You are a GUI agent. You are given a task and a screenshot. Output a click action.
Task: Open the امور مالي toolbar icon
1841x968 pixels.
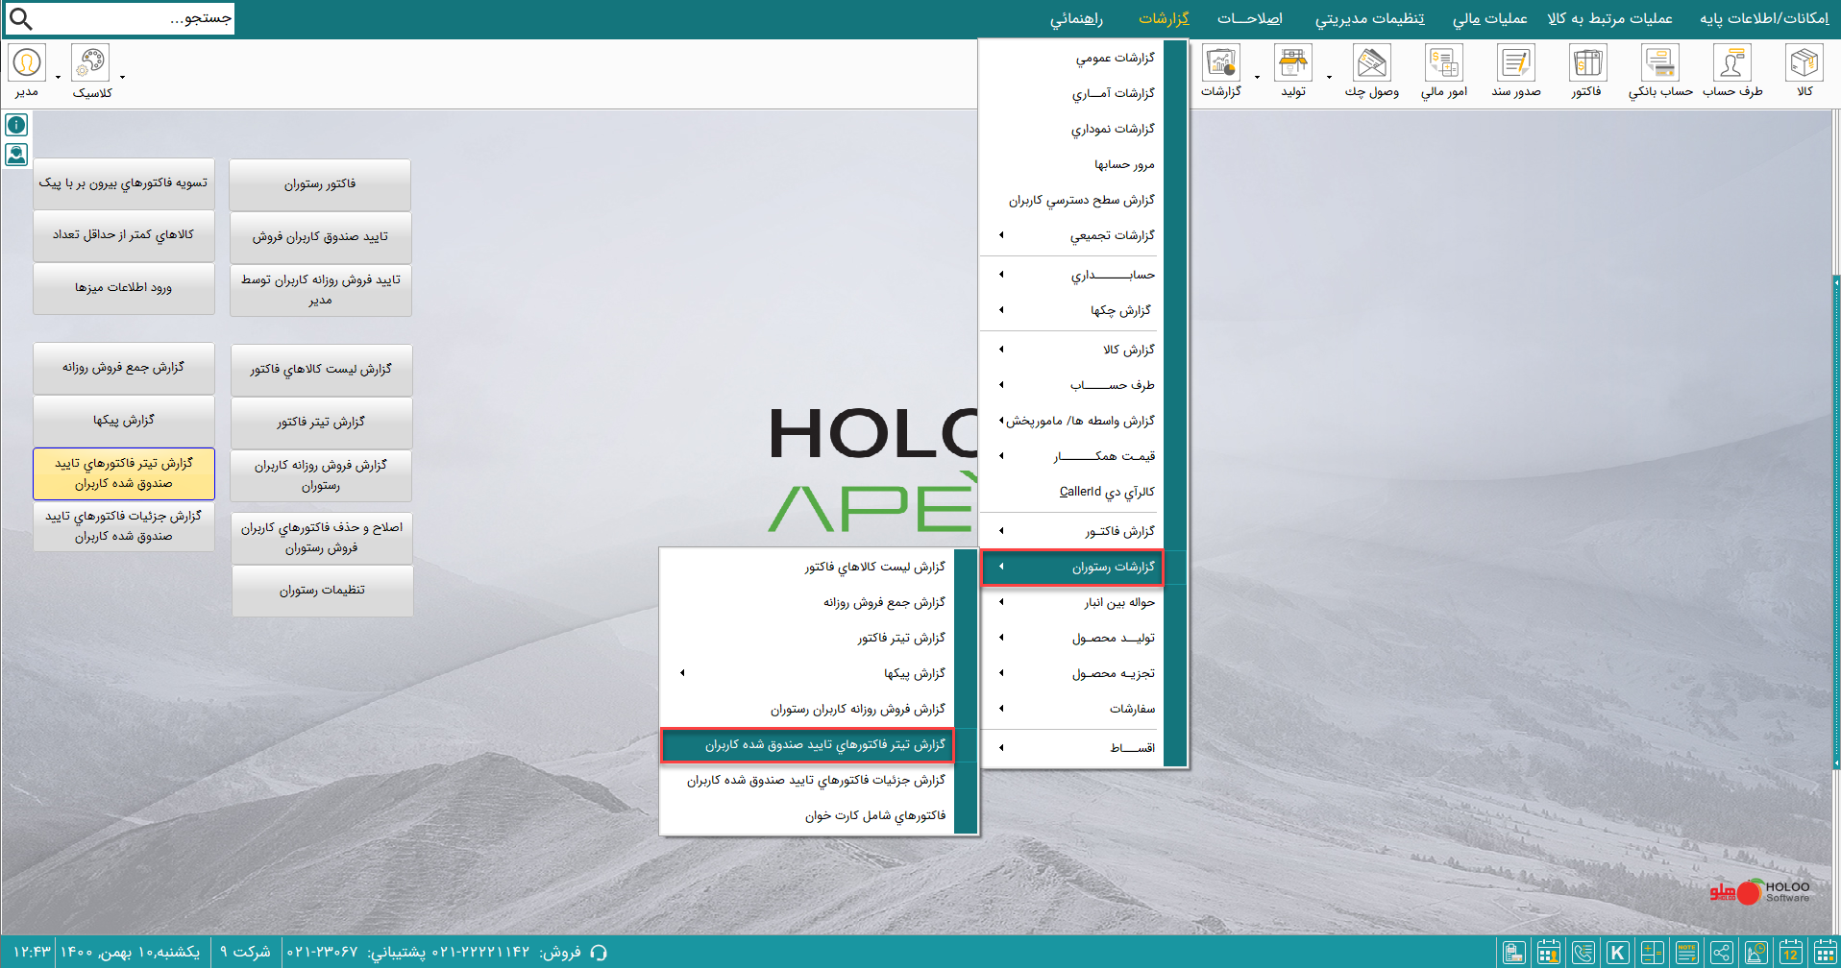[x=1443, y=63]
